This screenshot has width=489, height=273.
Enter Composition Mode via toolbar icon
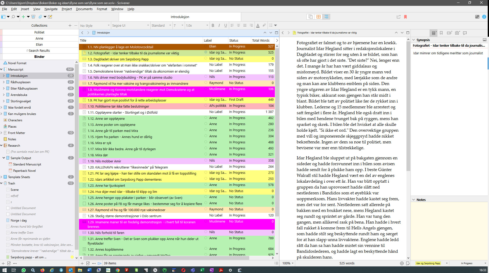coord(477,17)
